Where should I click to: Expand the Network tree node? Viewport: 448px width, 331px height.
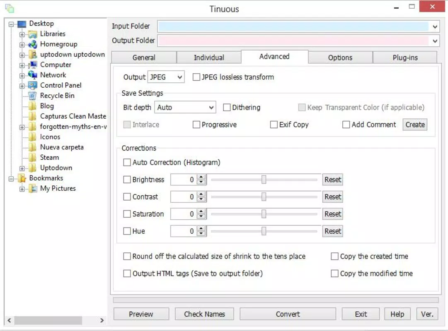(22, 76)
